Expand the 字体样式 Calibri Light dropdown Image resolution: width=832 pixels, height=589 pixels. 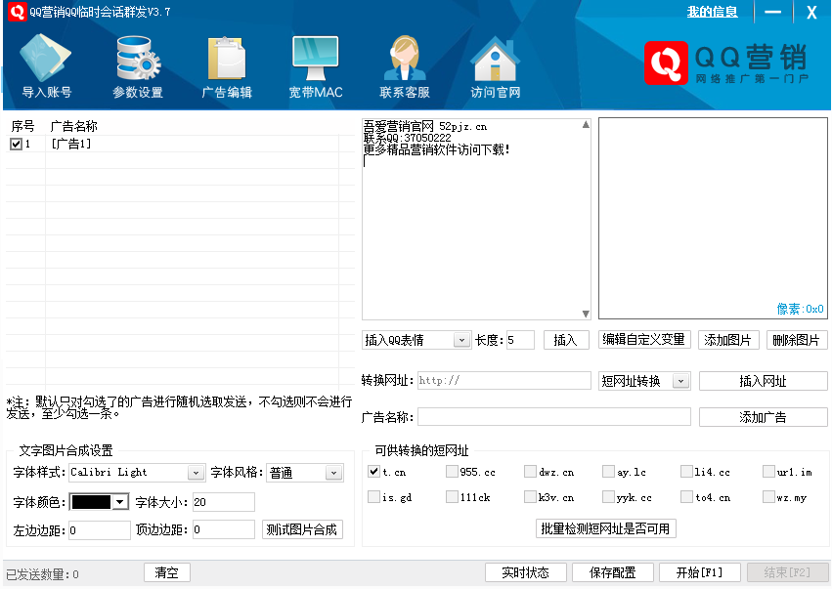[x=196, y=473]
